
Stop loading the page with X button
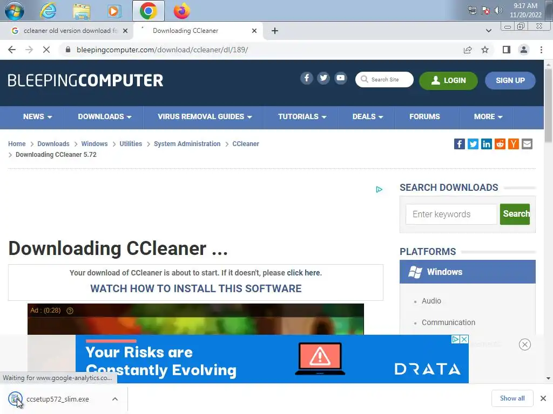[46, 50]
